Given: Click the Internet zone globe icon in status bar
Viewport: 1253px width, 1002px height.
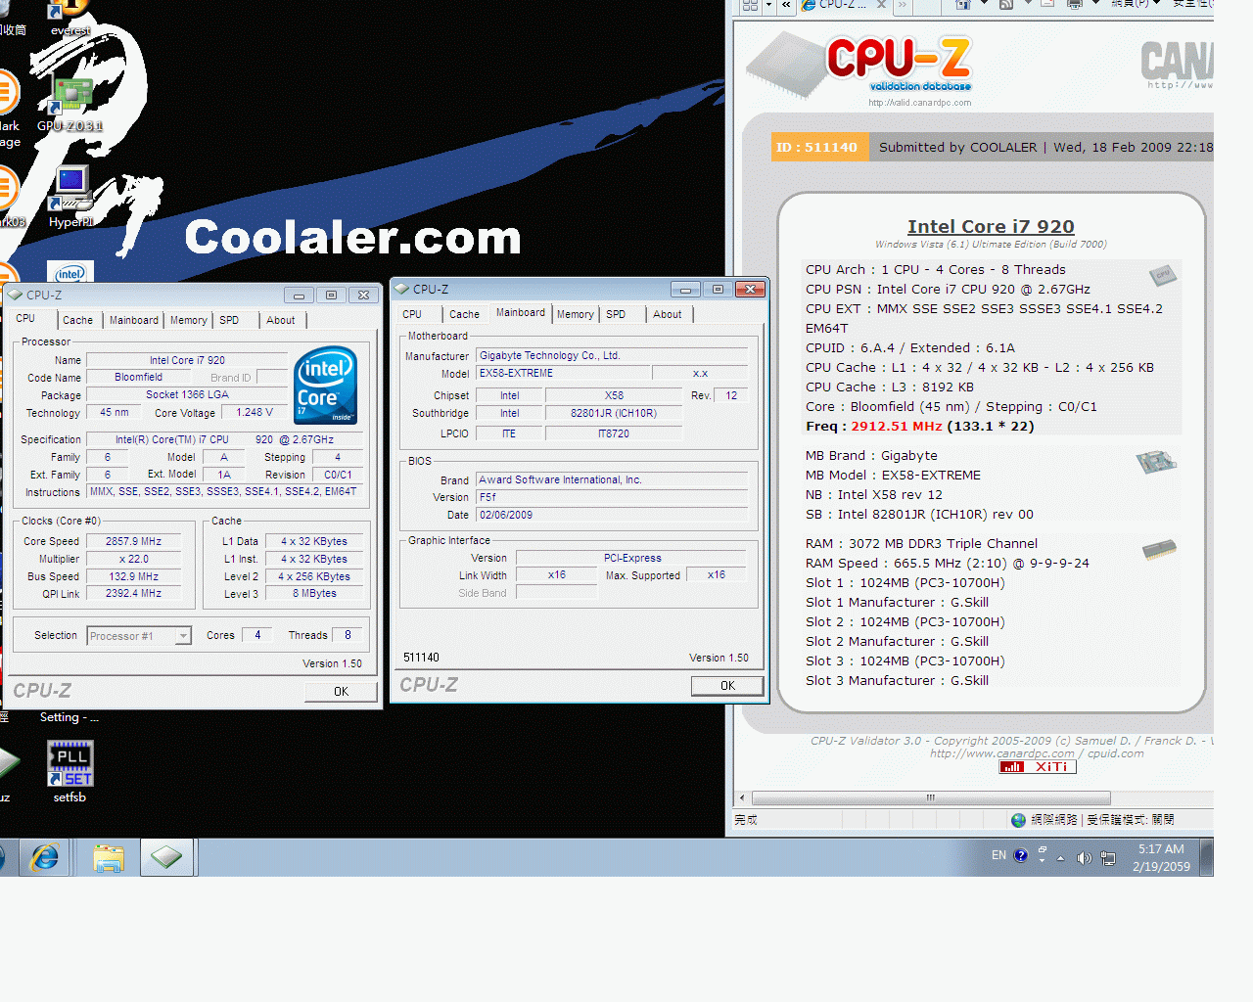Looking at the screenshot, I should coord(1019,820).
